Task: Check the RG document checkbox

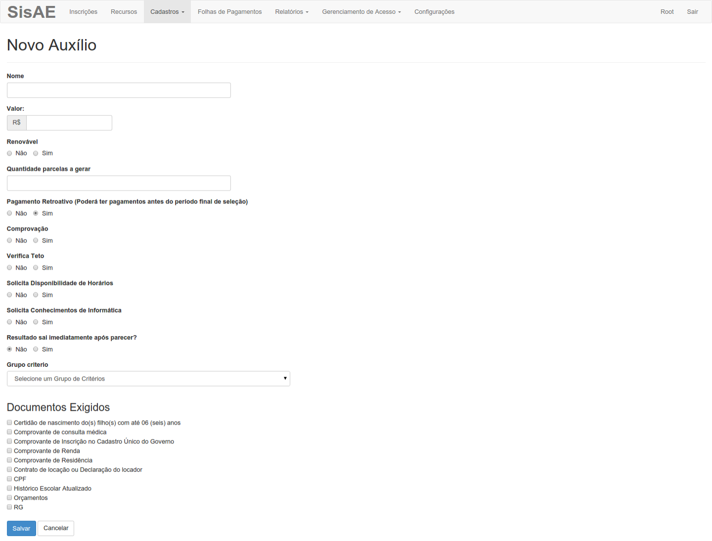Action: tap(9, 507)
